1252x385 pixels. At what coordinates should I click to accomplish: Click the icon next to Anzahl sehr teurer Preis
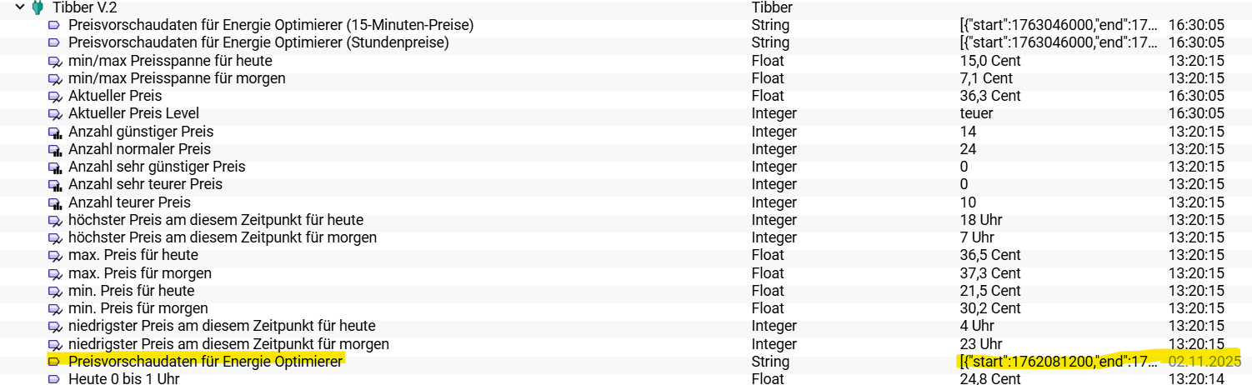pos(55,185)
